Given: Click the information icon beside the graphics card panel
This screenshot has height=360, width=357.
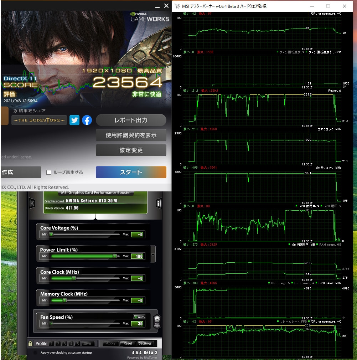Looking at the screenshot, I should click(159, 203).
